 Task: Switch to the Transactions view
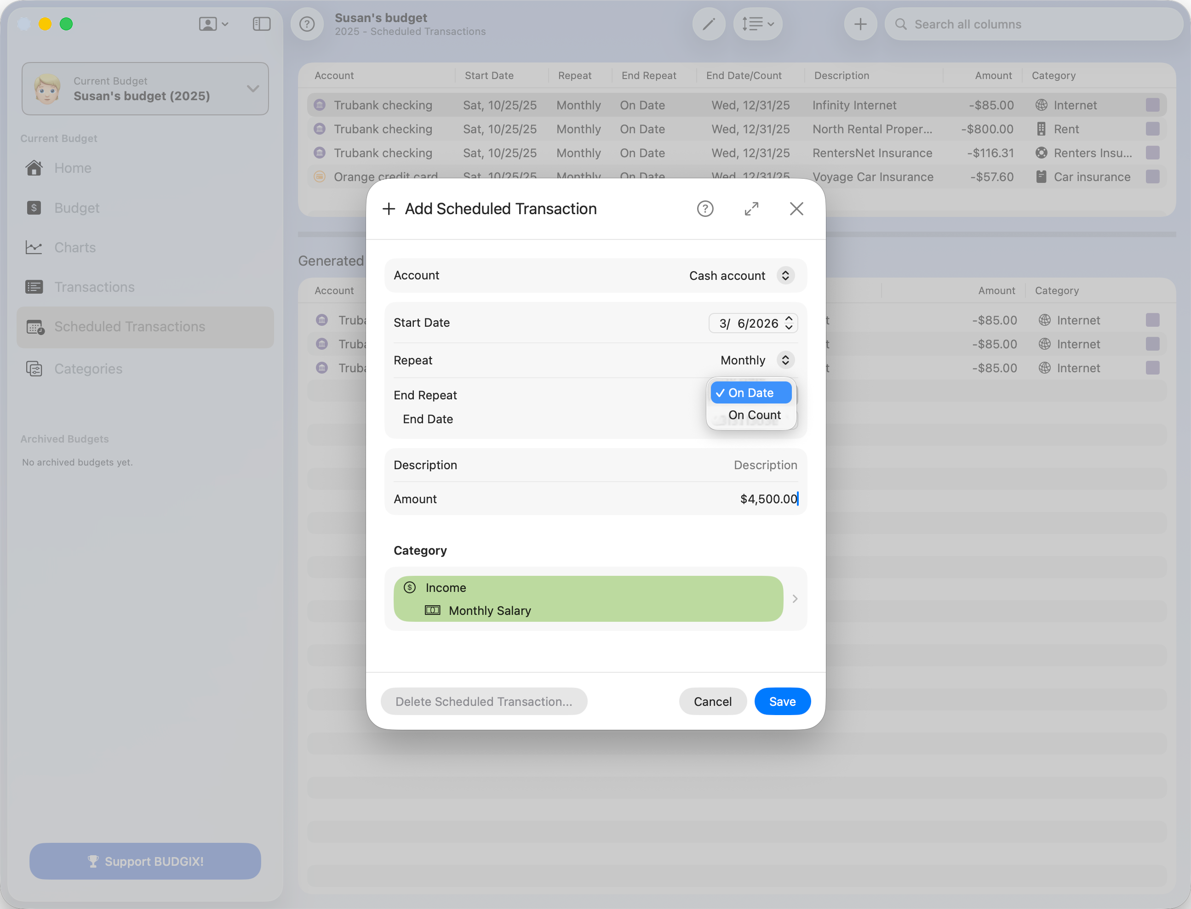pos(94,287)
